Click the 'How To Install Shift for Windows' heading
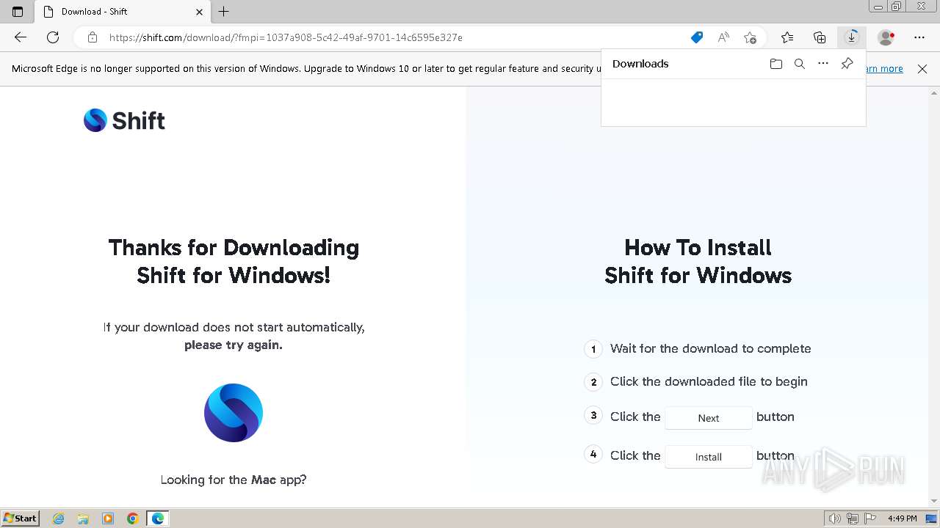Screen dimensions: 940x528 click(x=698, y=261)
